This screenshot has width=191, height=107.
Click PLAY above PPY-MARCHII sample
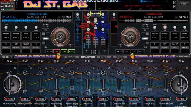click(166, 61)
